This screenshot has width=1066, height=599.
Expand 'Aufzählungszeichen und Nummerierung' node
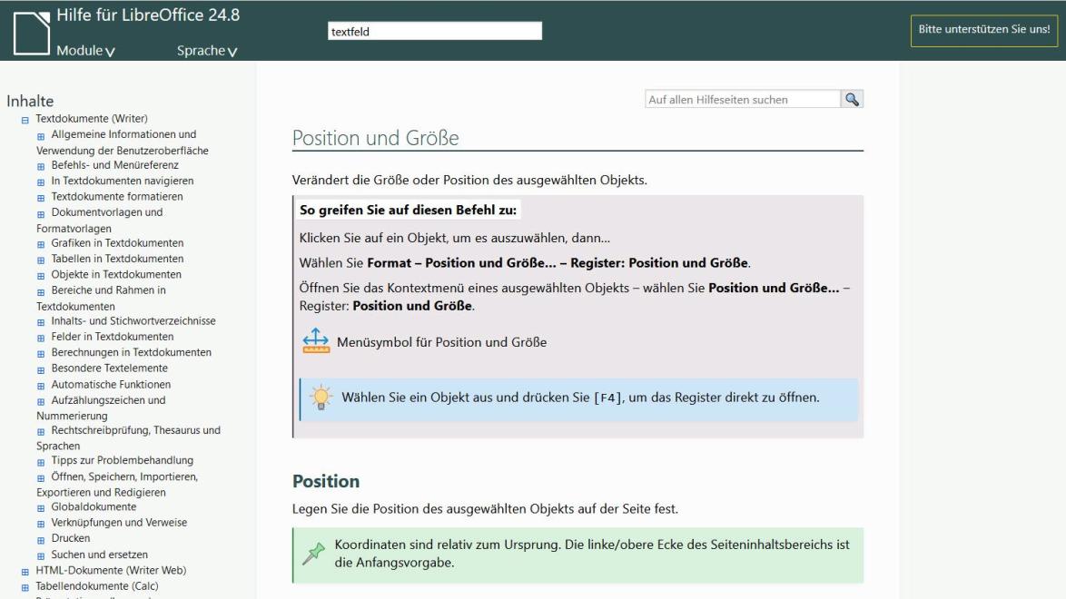point(41,402)
